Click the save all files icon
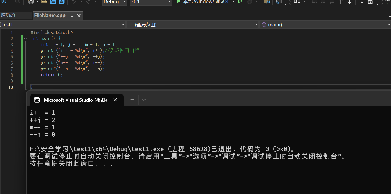 (x=62, y=2)
